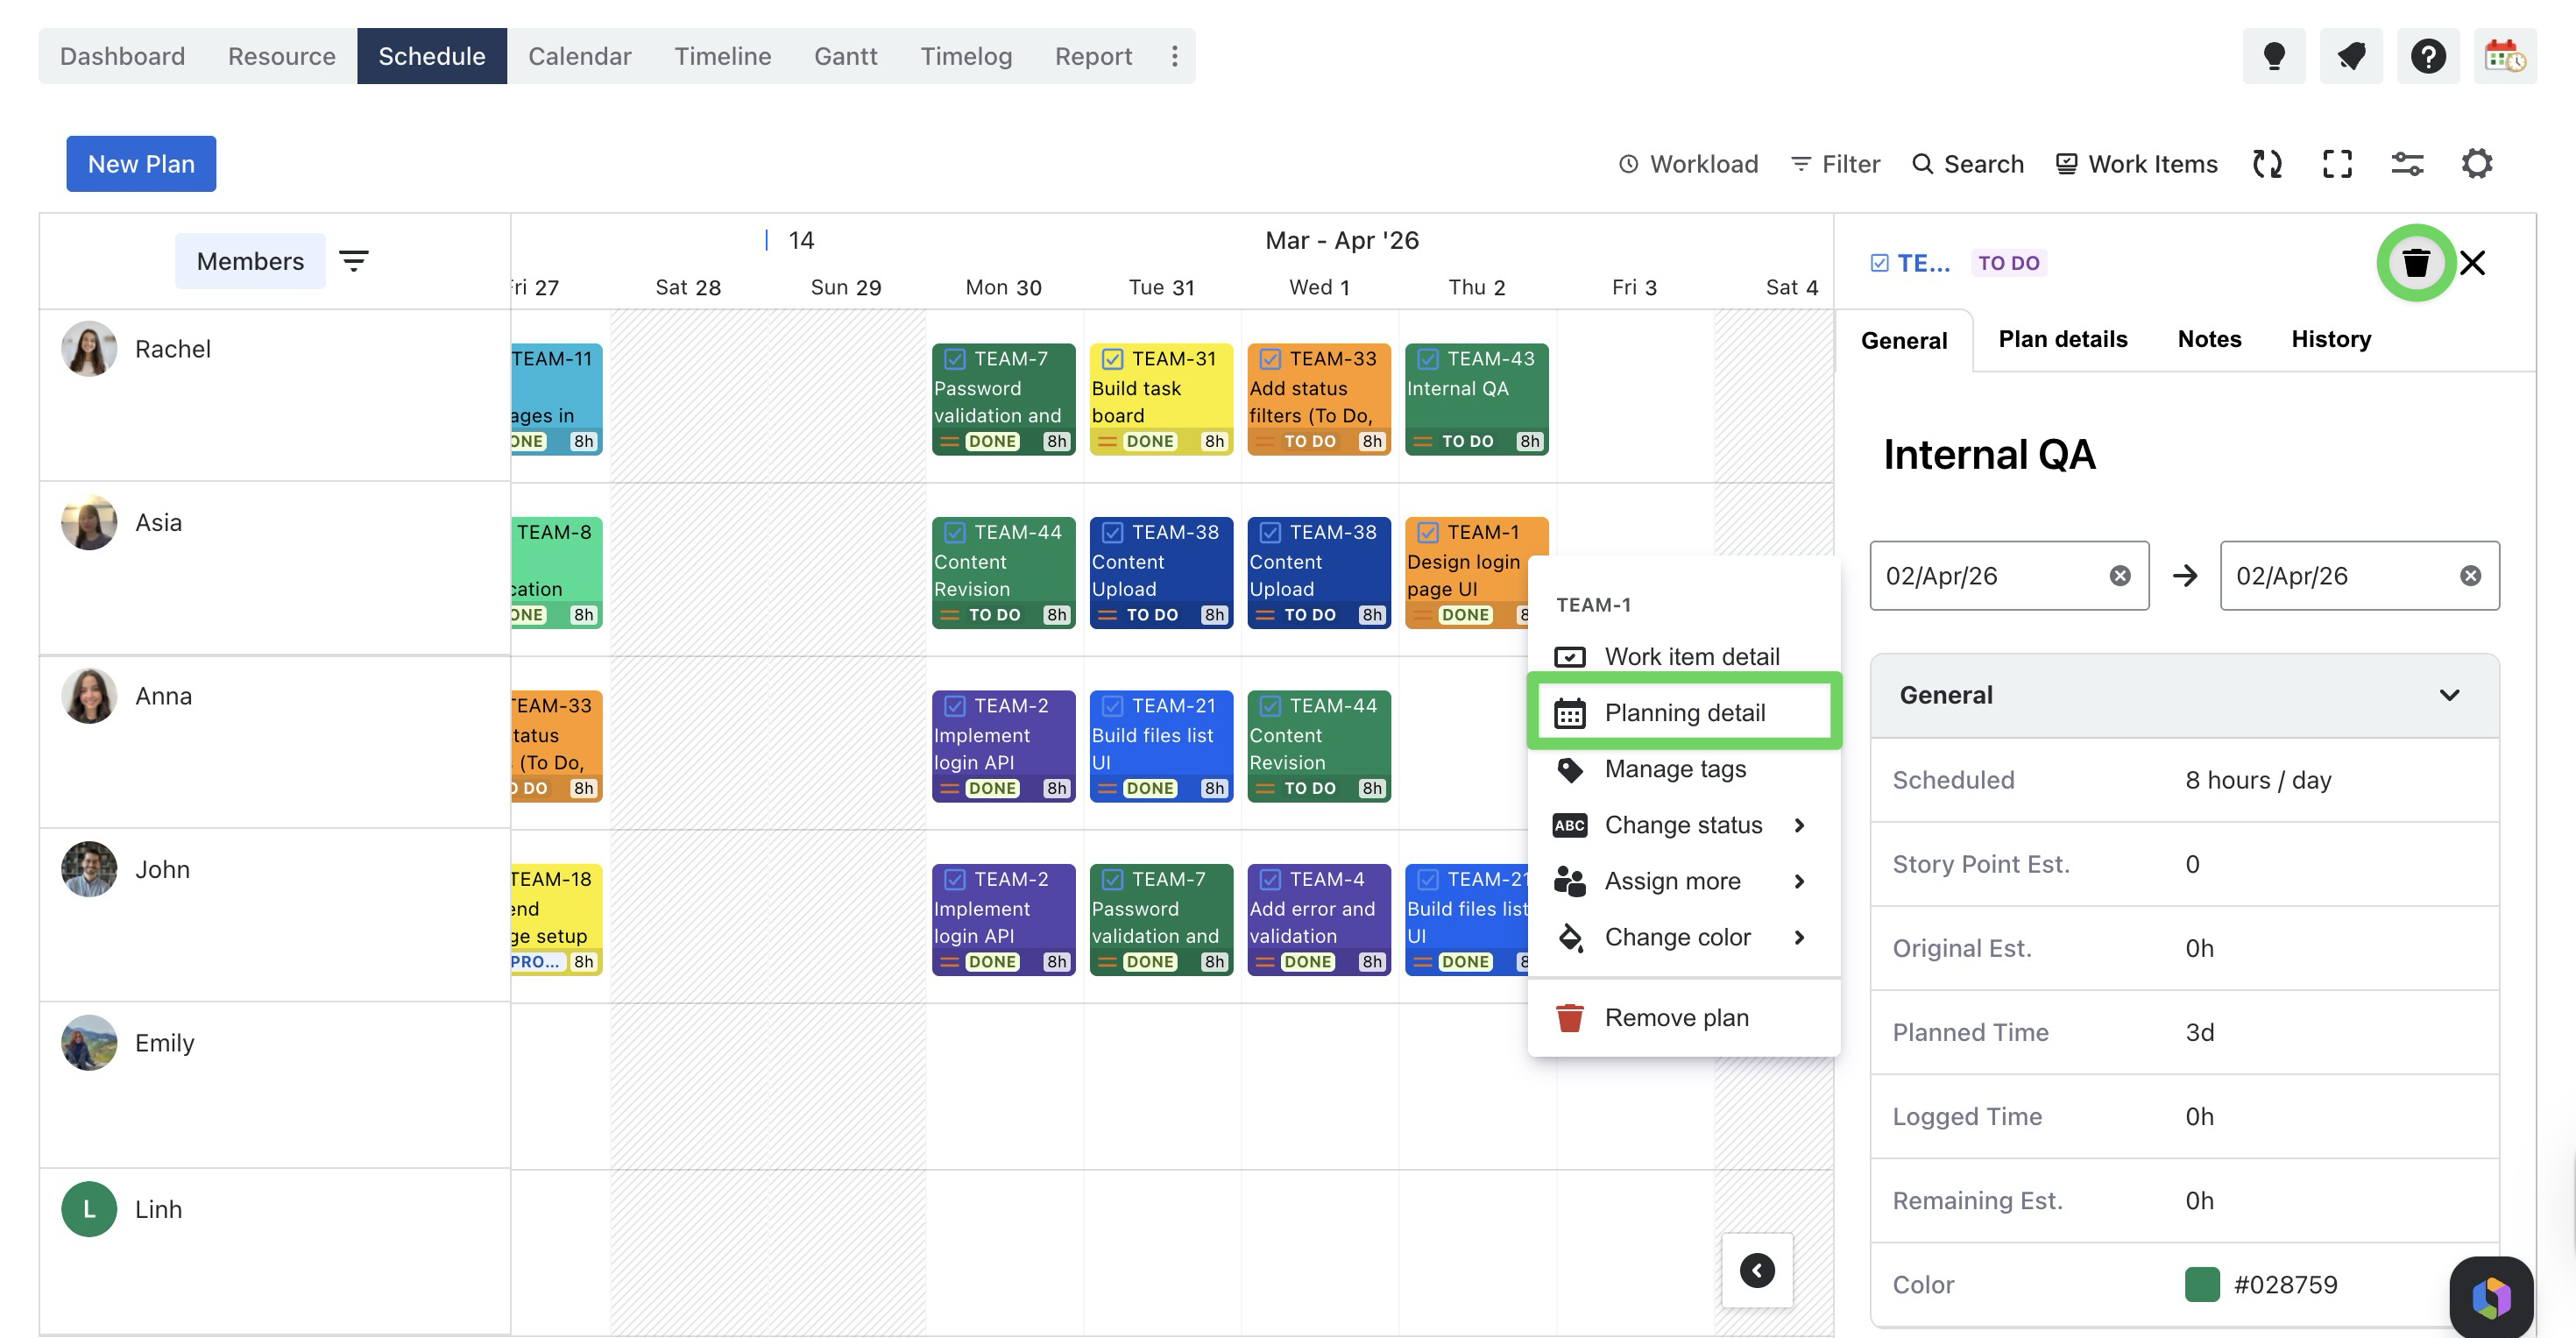This screenshot has height=1338, width=2576.
Task: Click the New Plan button
Action: tap(141, 164)
